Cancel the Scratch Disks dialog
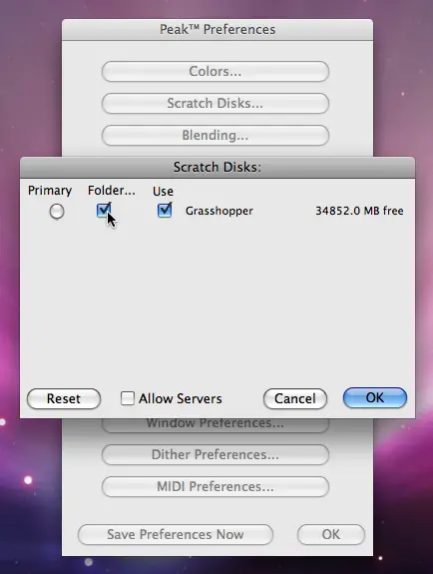The image size is (433, 574). (x=295, y=398)
